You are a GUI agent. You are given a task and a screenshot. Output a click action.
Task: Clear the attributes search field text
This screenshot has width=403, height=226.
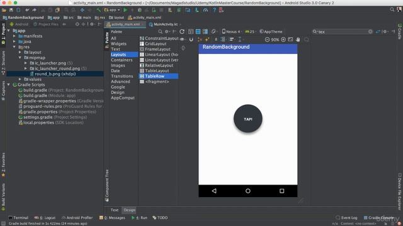coord(370,31)
